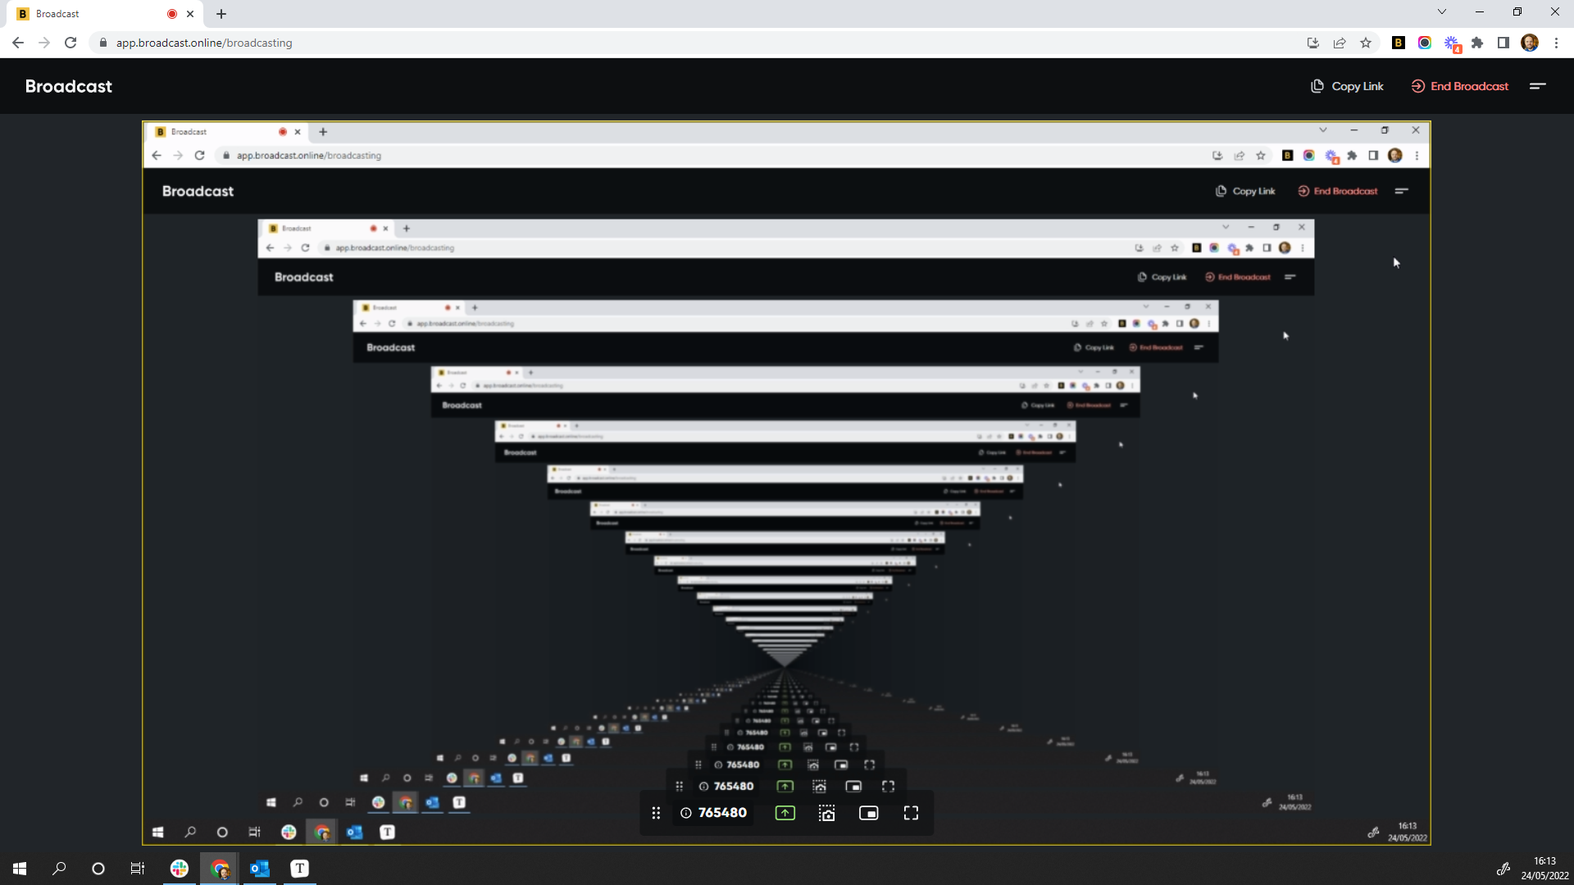
Task: Open Windows taskbar search
Action: pyautogui.click(x=59, y=869)
